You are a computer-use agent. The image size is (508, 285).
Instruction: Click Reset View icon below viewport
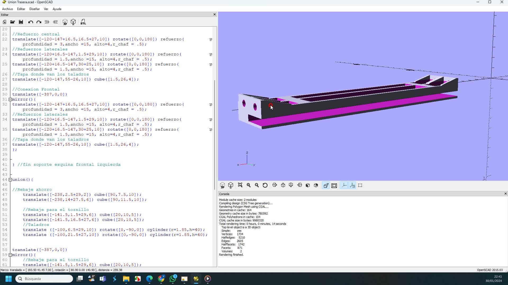[x=265, y=185]
